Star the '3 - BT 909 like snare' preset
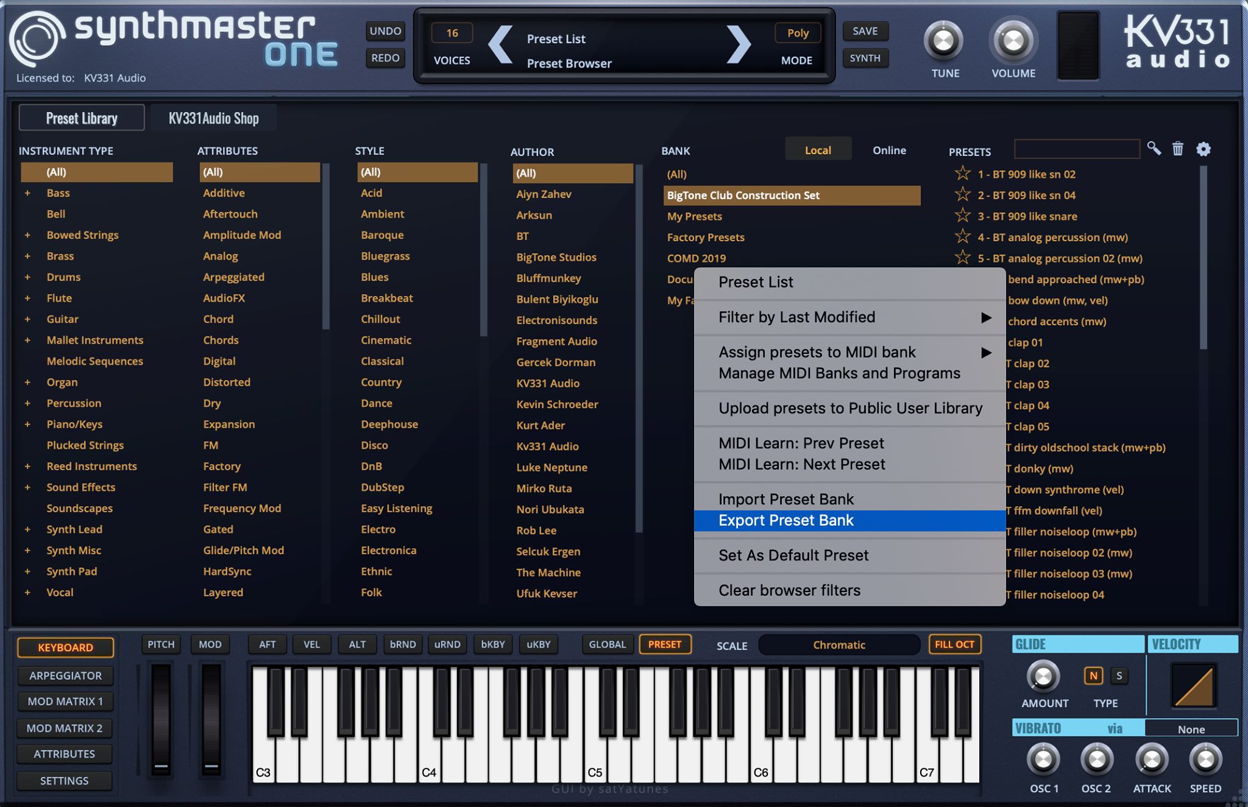 pos(962,216)
